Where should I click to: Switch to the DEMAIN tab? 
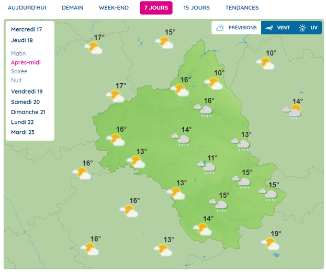click(73, 8)
